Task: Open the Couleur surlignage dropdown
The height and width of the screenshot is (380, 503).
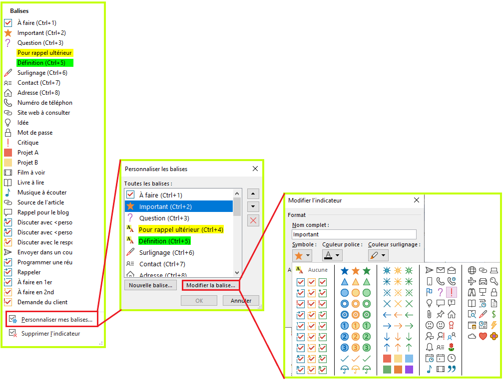Action: 378,255
